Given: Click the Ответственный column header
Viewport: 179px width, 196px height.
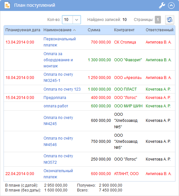Looking at the screenshot, I should tap(159, 30).
